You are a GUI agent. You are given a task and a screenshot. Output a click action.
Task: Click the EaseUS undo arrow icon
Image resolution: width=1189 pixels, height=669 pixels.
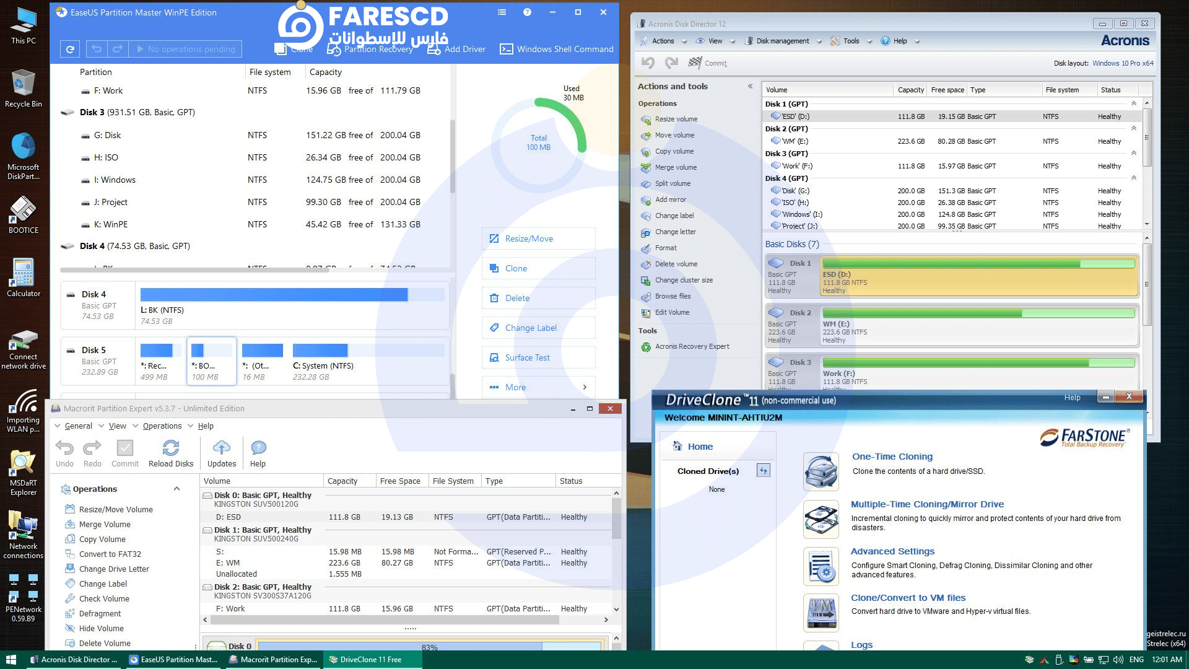click(97, 49)
